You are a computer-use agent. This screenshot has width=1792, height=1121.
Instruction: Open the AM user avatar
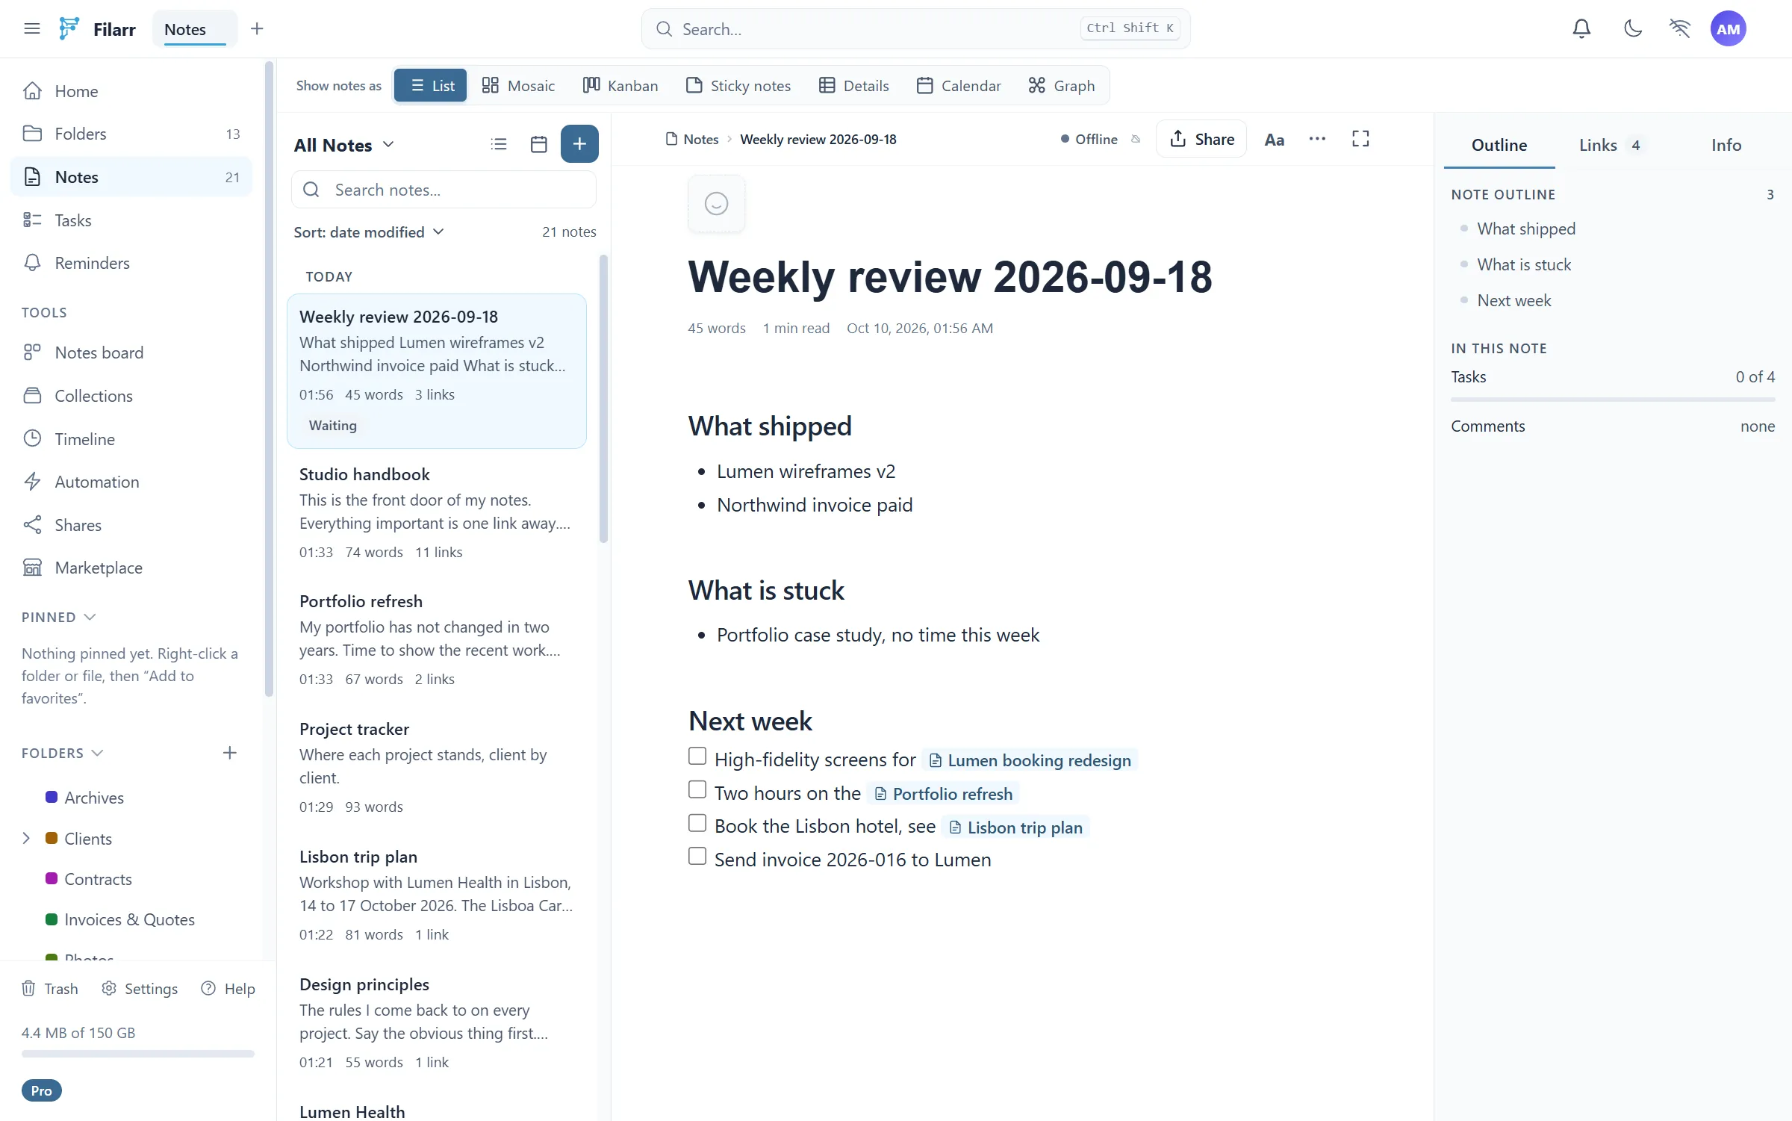pos(1728,29)
